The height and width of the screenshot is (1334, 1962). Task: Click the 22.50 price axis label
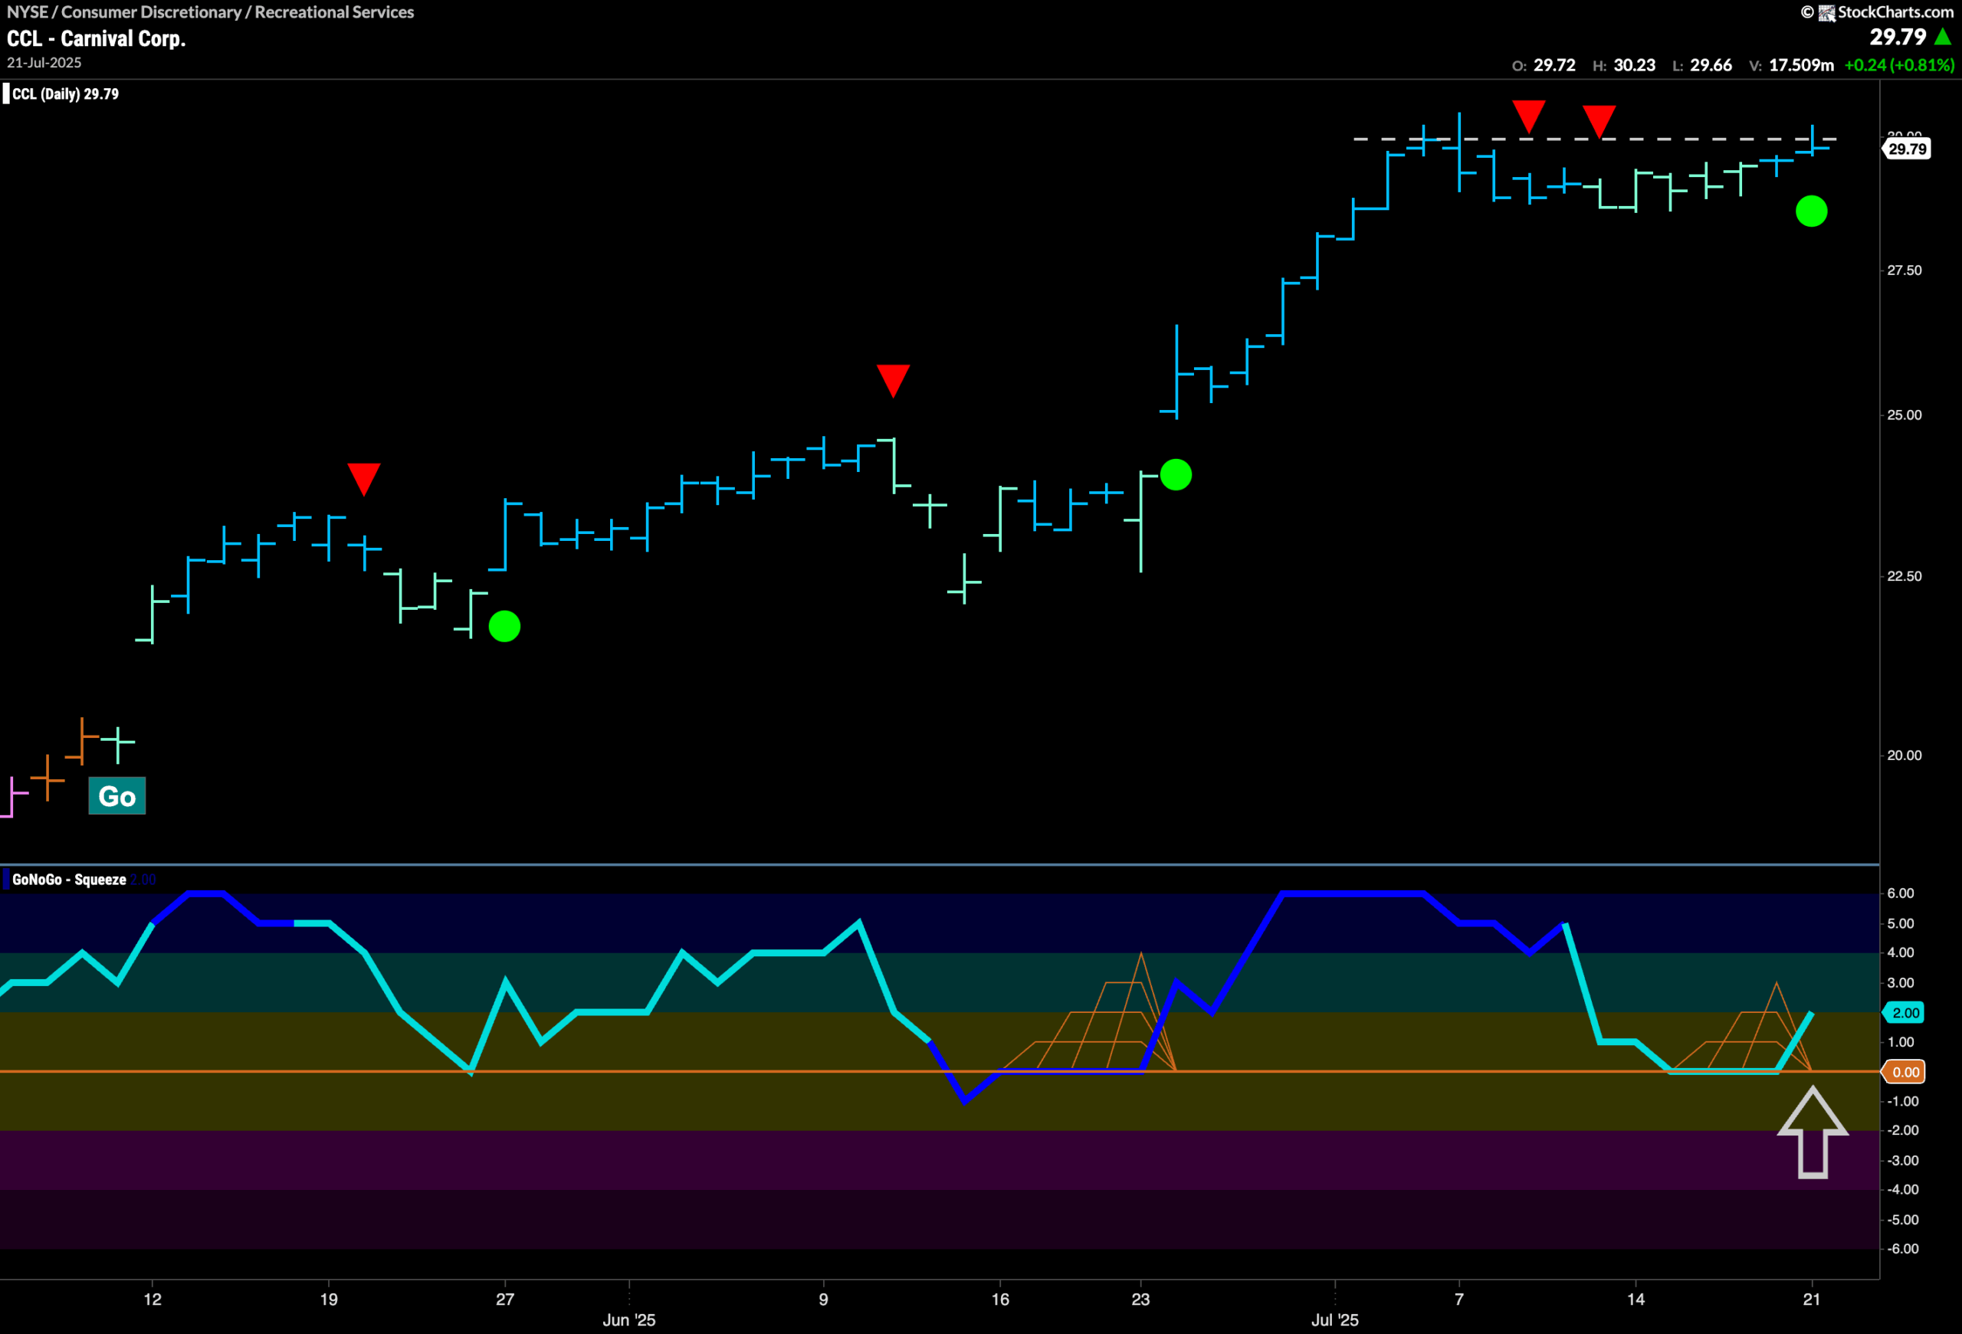(x=1904, y=576)
